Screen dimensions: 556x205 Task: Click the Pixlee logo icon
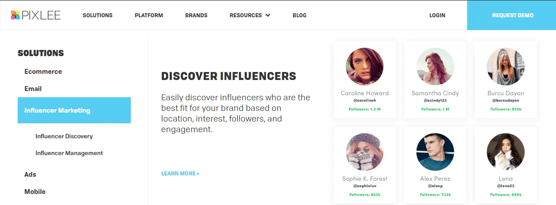click(15, 15)
